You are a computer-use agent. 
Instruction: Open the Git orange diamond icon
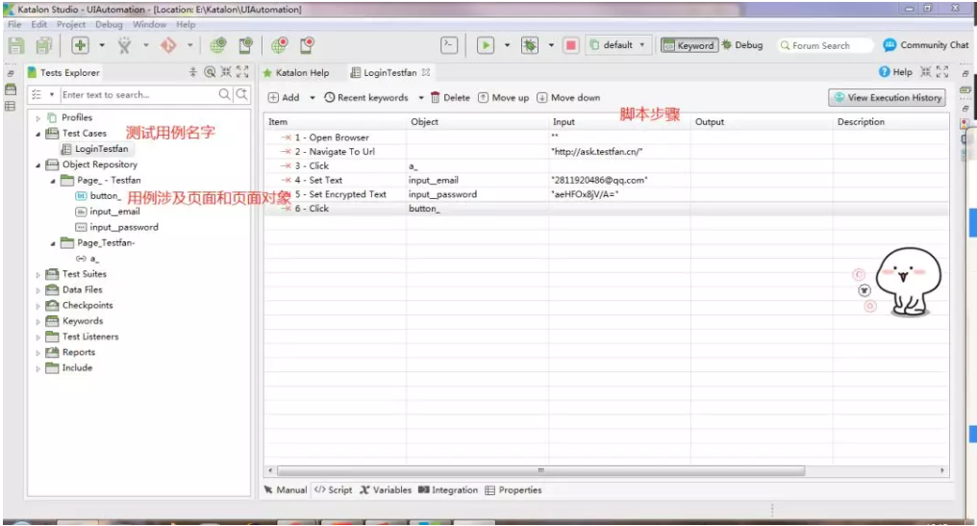[168, 45]
